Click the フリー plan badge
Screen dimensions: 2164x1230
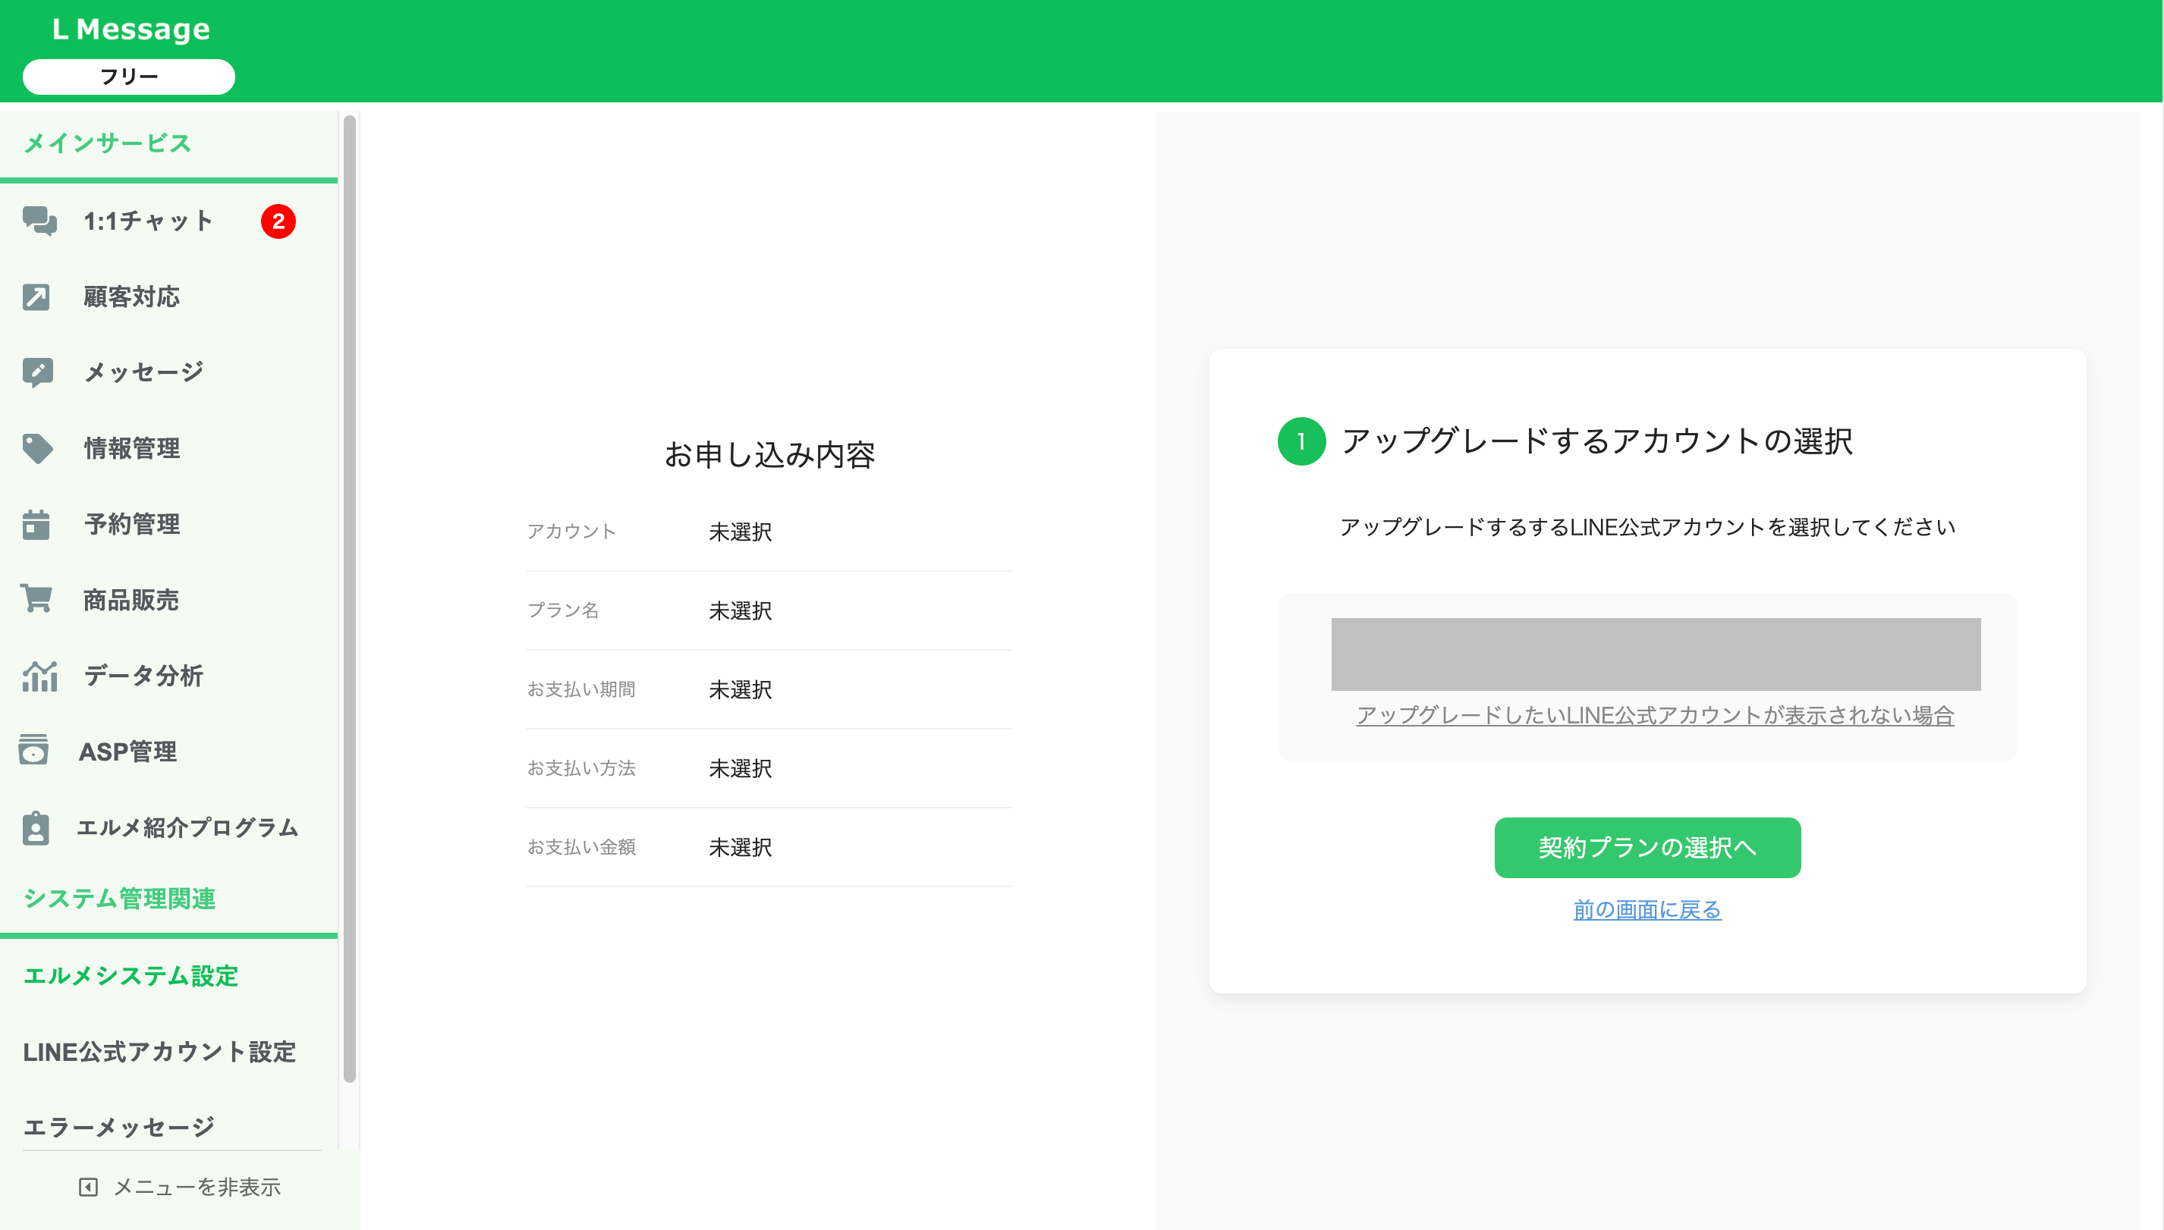(128, 77)
